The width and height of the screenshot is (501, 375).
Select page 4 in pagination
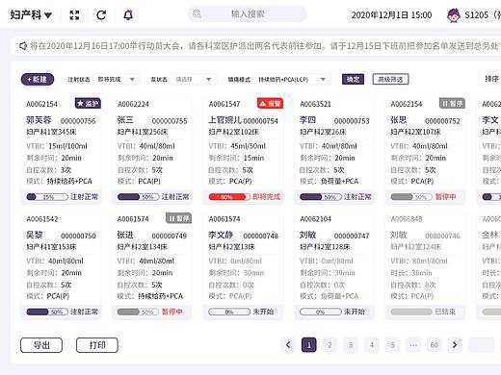(x=372, y=345)
